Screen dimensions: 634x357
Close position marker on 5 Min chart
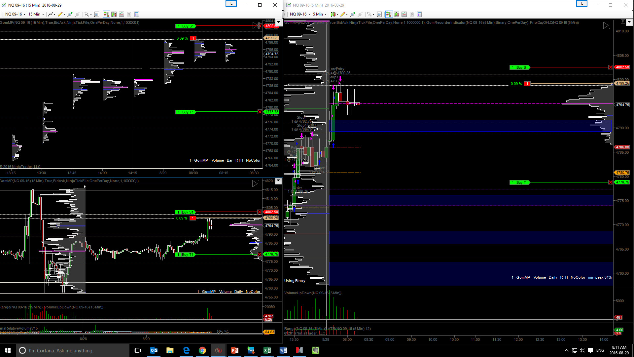point(527,84)
